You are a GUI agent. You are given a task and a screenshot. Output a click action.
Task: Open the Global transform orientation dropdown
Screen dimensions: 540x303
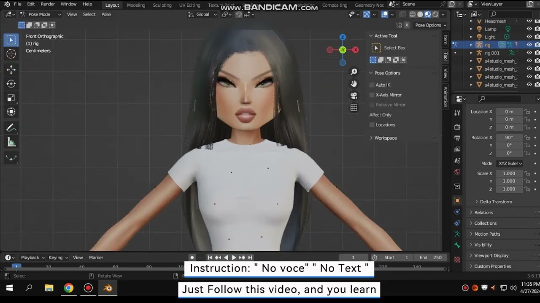click(203, 14)
